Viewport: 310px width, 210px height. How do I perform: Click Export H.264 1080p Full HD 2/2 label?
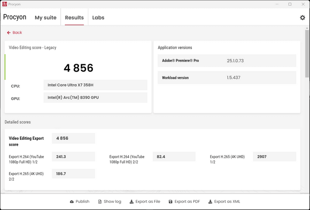127,159
